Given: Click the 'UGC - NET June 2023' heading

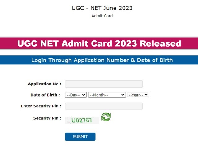Looking at the screenshot, I should 102,8.
